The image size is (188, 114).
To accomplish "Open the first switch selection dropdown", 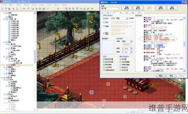I will pyautogui.click(x=127, y=18).
